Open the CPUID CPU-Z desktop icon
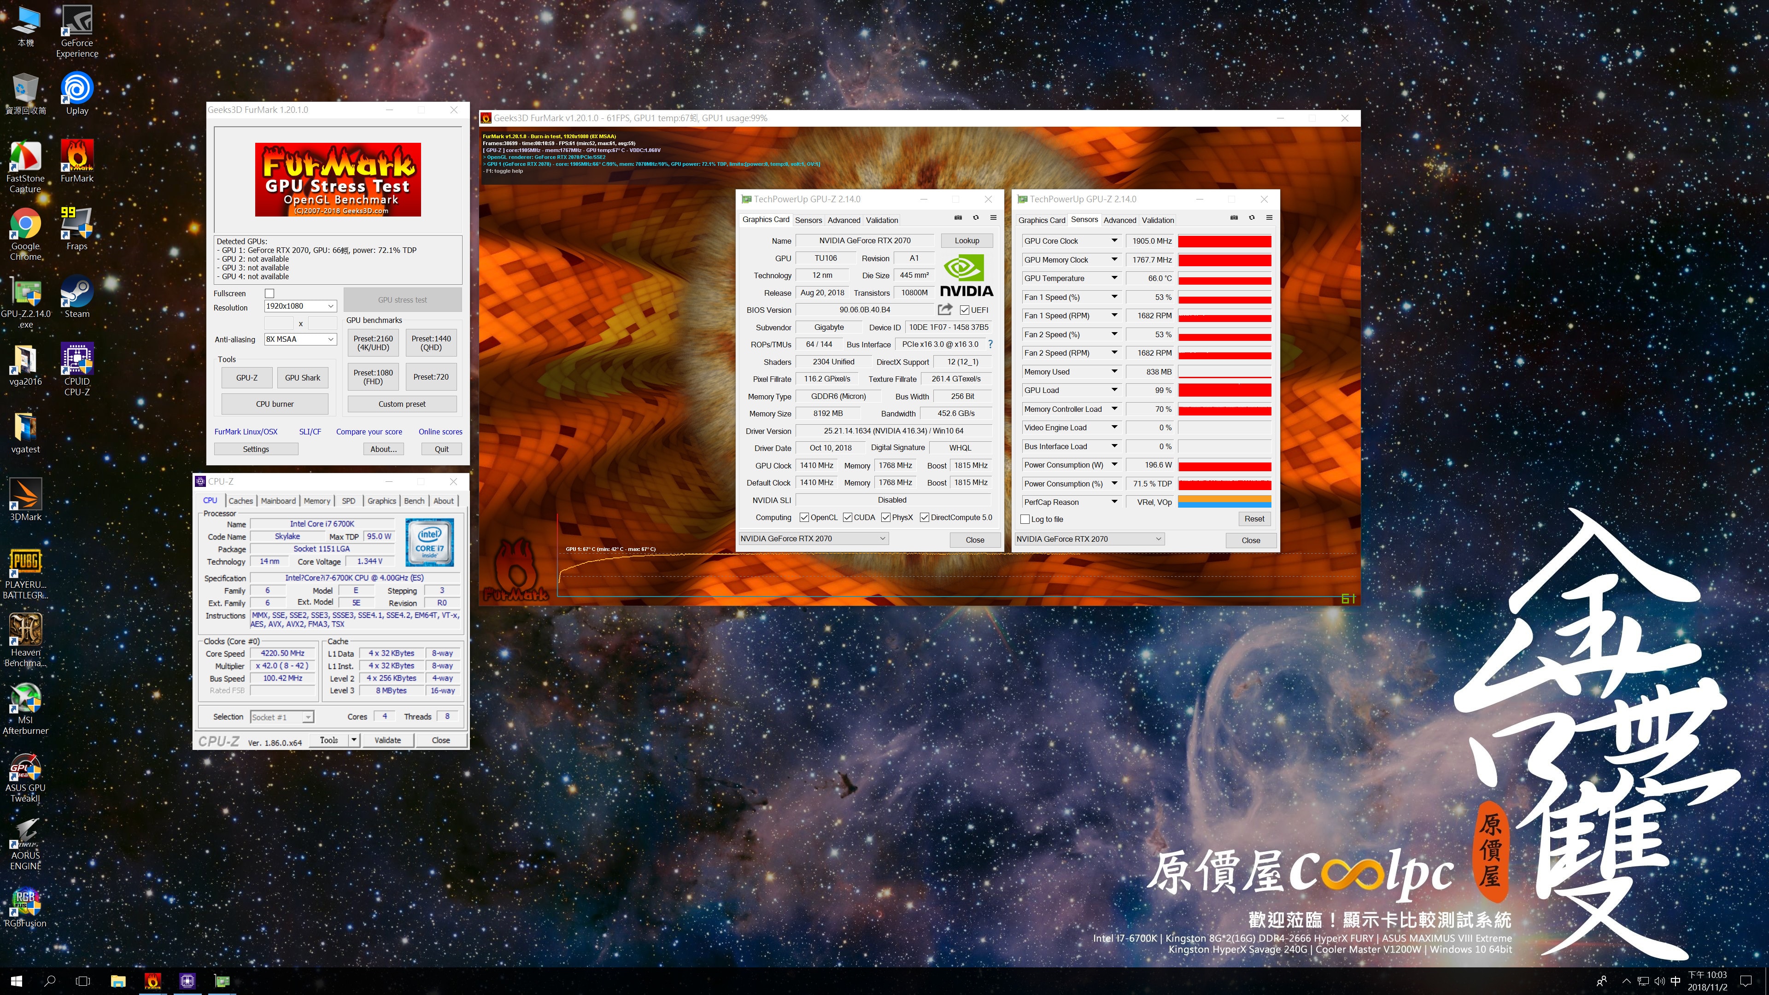The image size is (1769, 995). [77, 369]
